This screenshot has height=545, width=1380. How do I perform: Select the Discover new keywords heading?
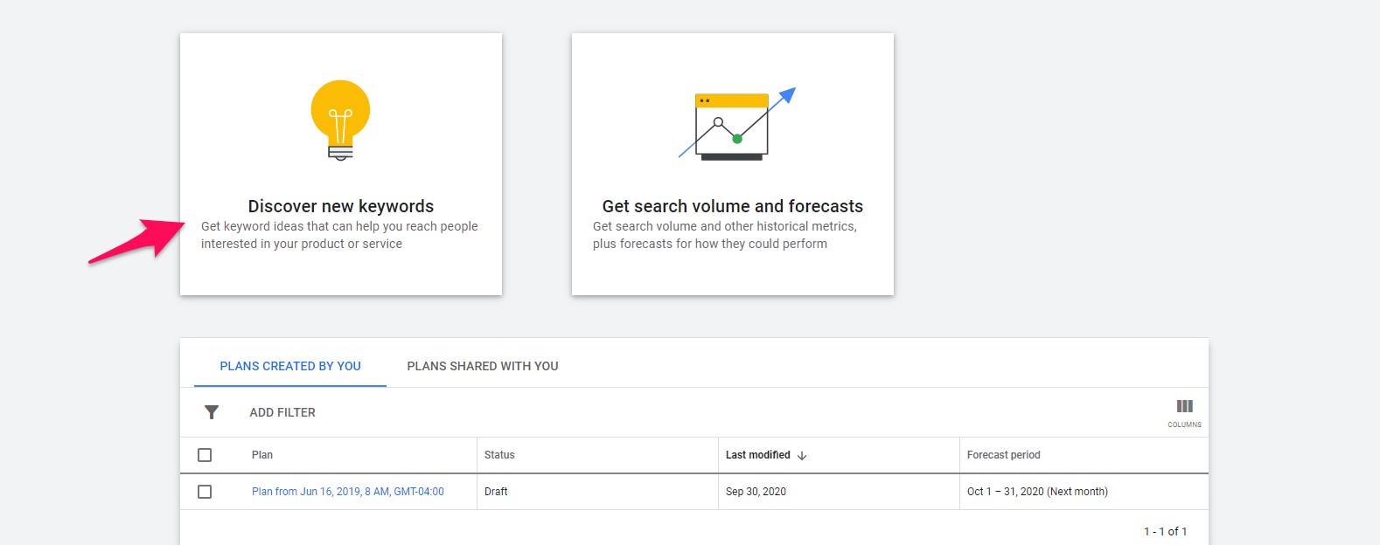click(341, 206)
